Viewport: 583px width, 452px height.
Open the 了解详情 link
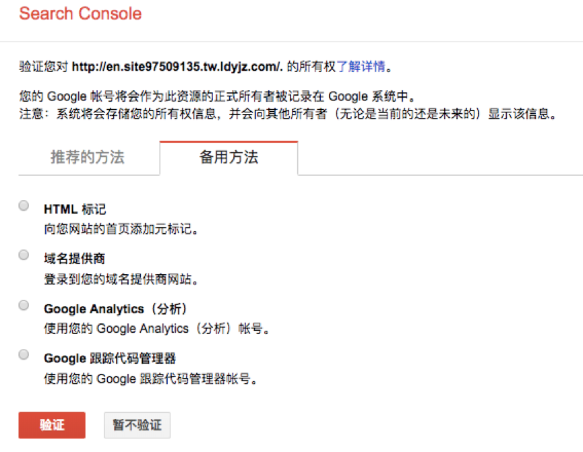pos(361,67)
